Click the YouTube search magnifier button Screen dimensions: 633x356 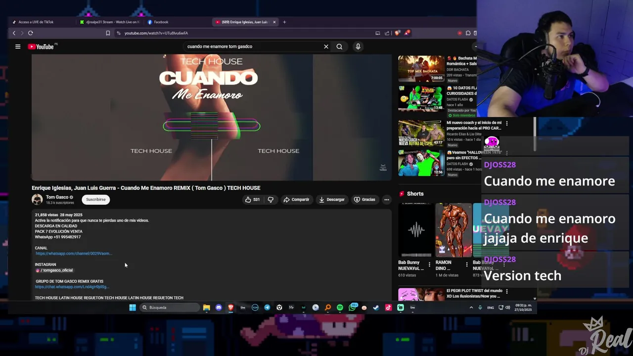coord(339,46)
